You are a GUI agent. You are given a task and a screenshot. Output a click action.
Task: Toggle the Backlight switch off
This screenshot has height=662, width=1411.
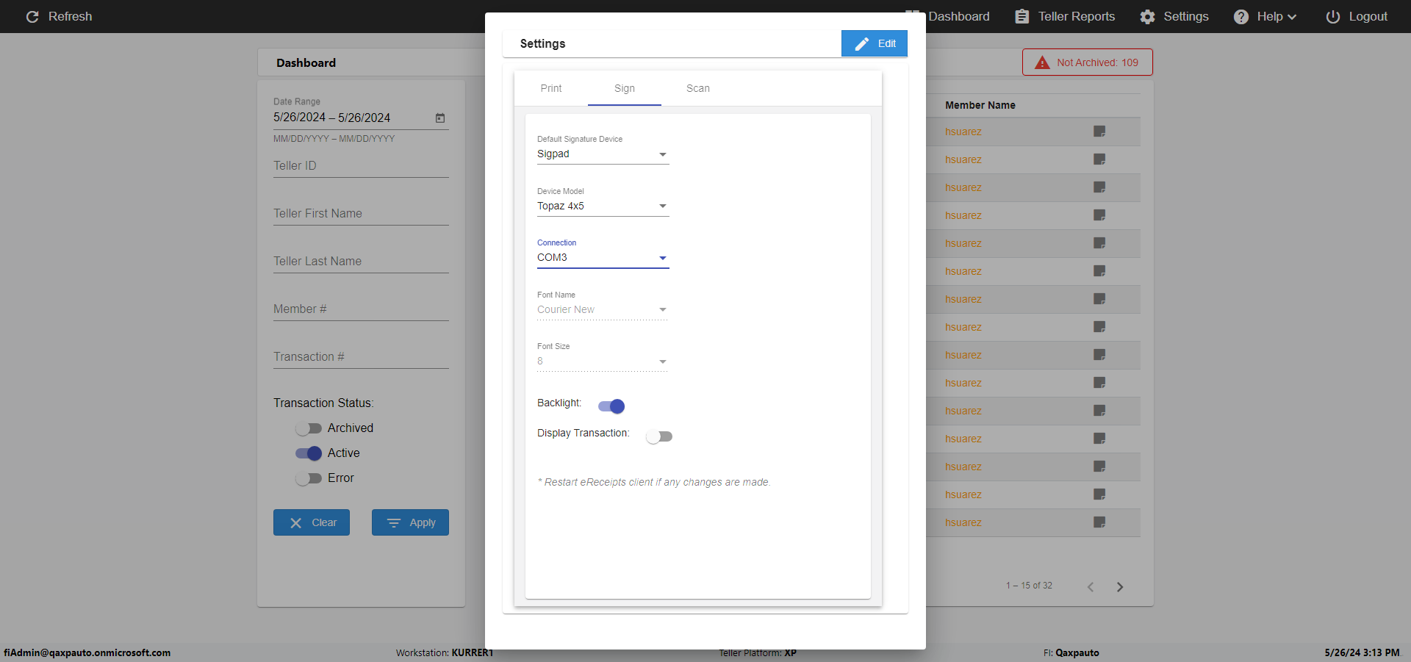click(x=611, y=406)
